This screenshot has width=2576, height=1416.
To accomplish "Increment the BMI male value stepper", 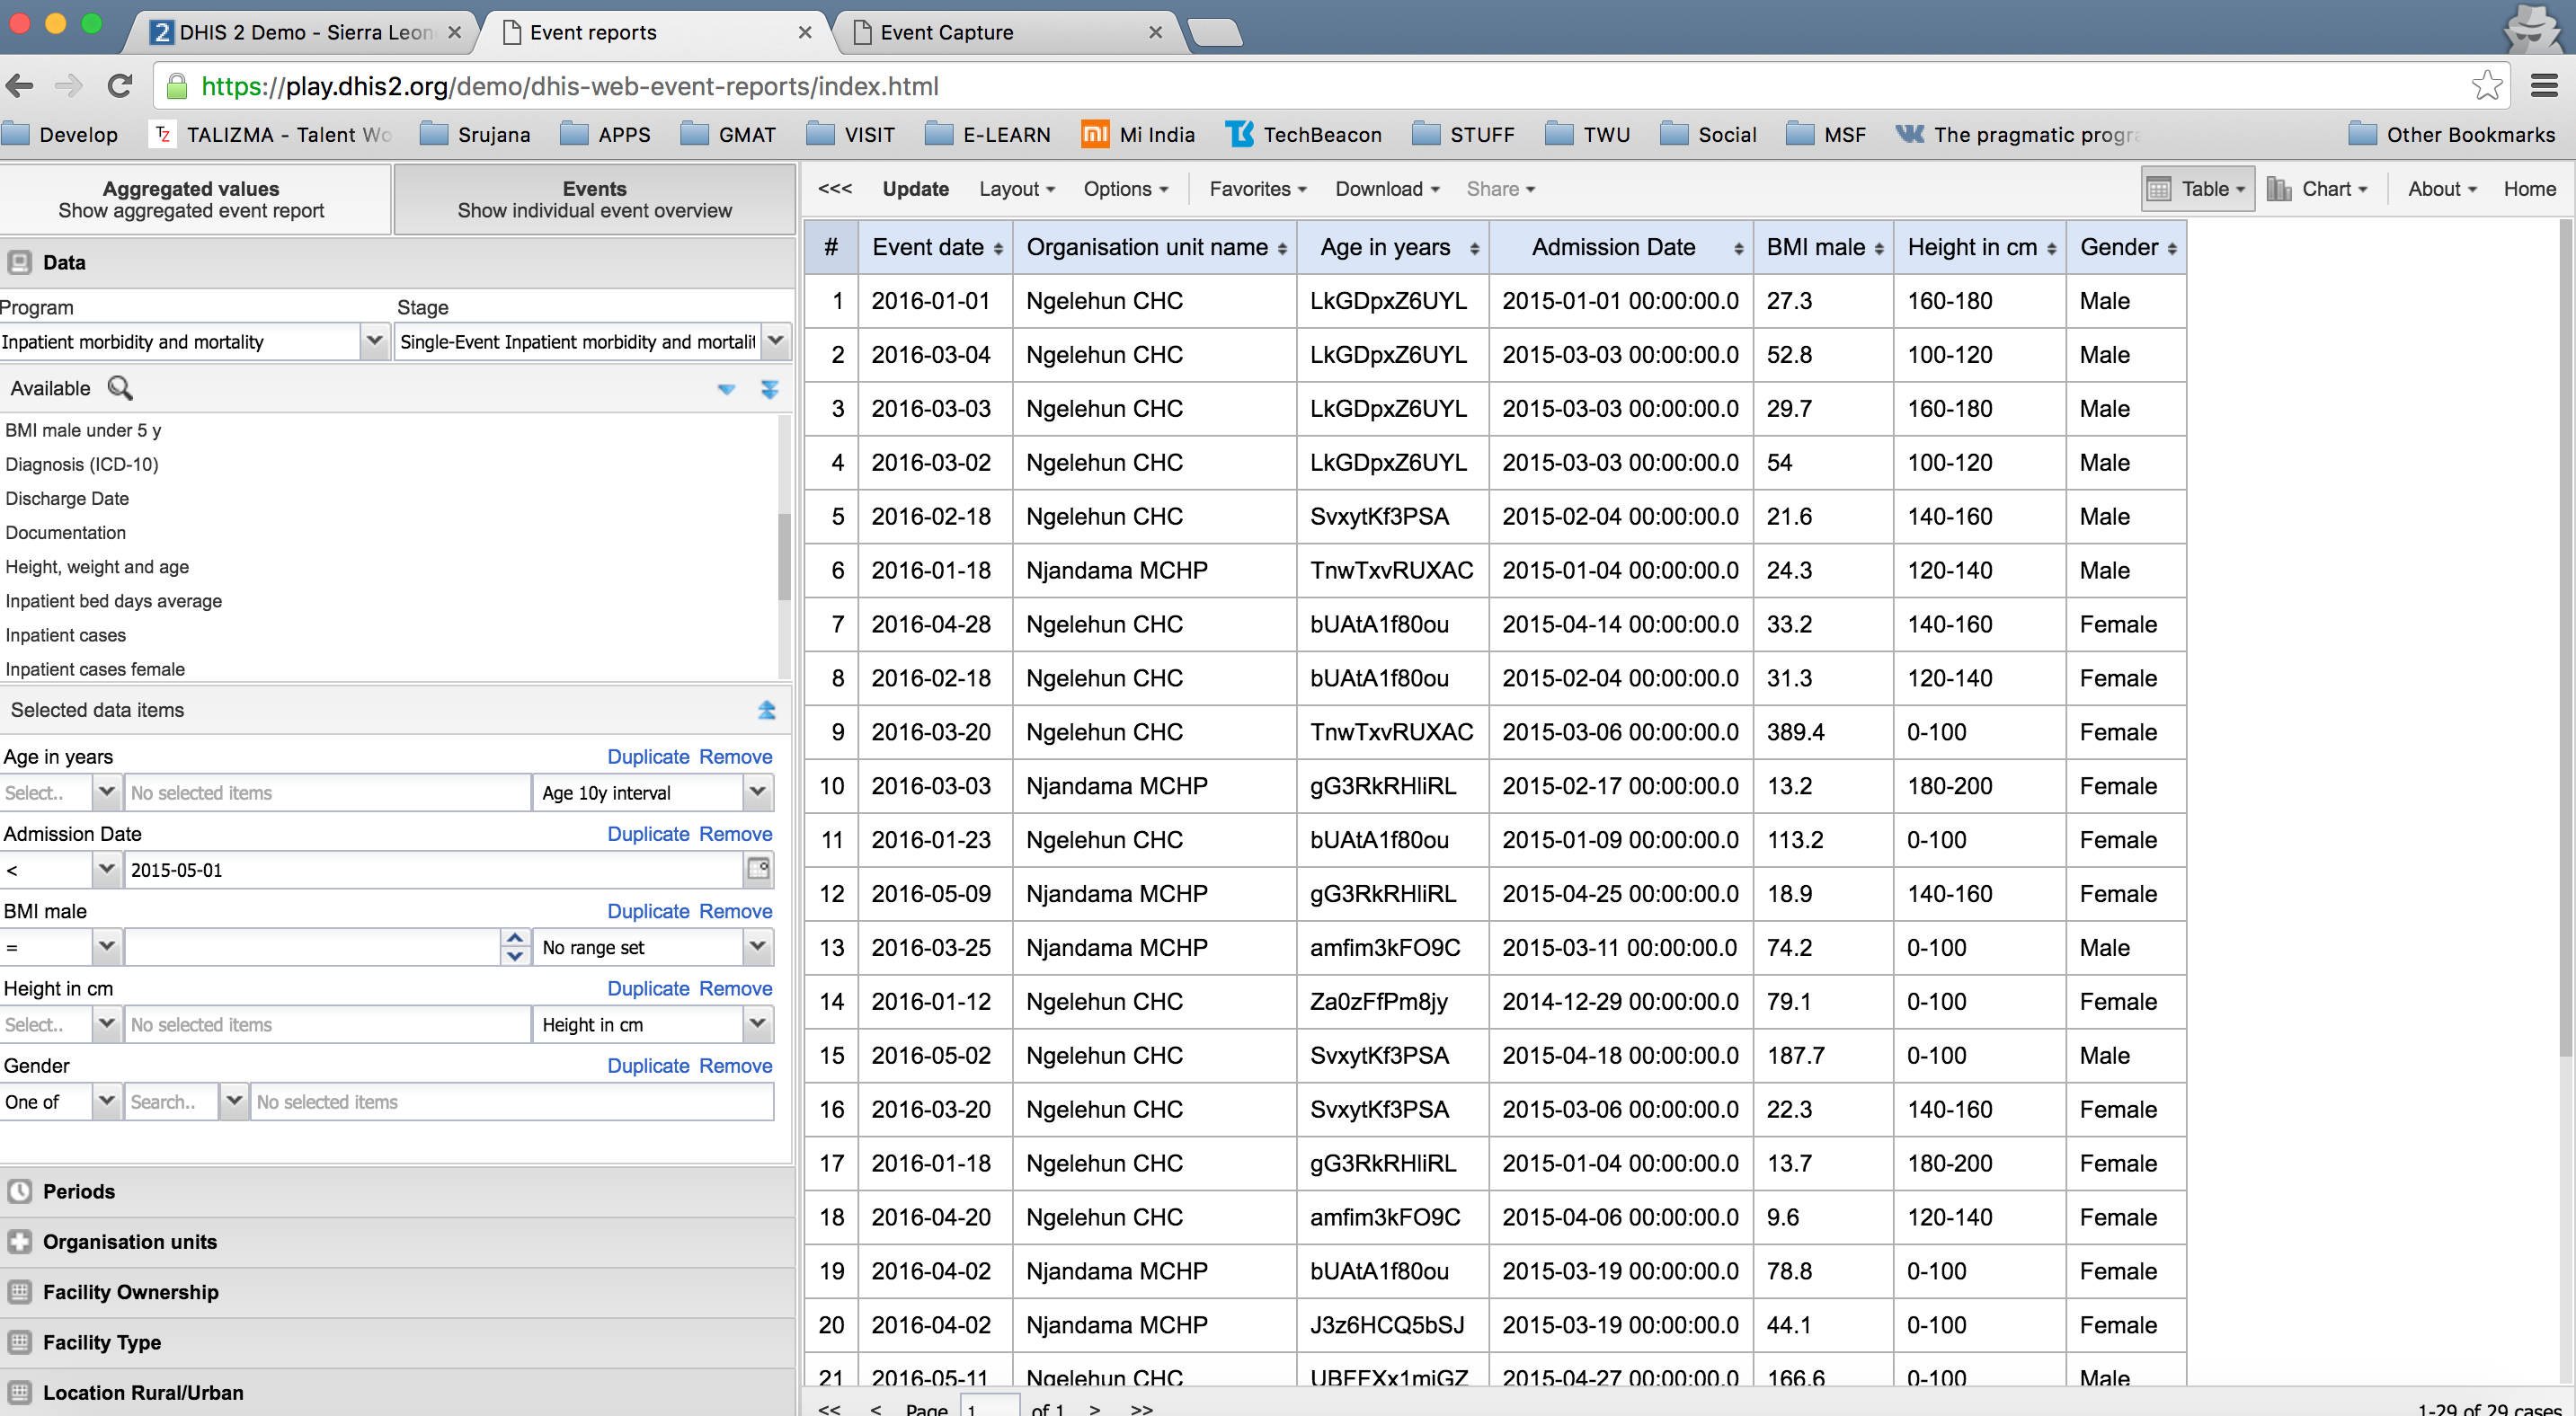I will [x=514, y=937].
